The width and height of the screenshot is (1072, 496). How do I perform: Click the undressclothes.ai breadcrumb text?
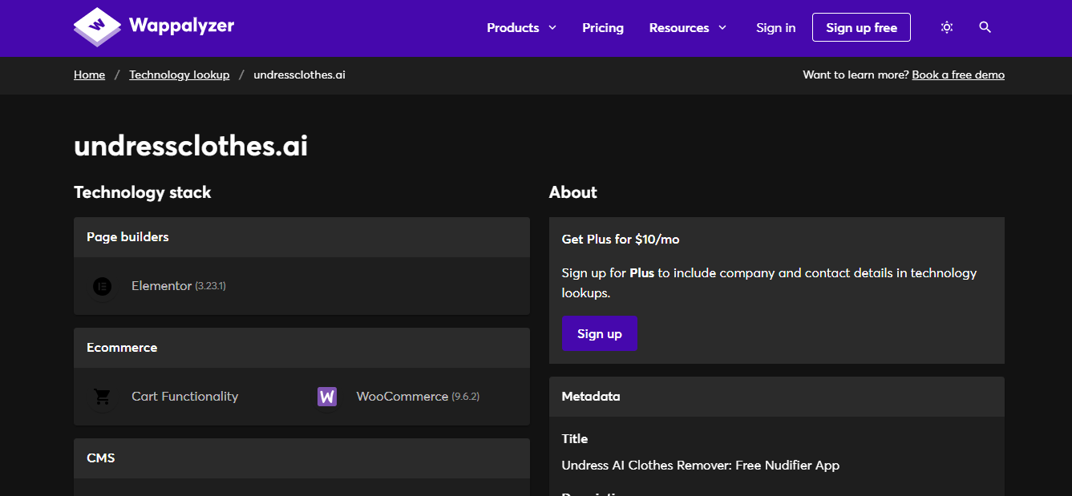[x=300, y=75]
